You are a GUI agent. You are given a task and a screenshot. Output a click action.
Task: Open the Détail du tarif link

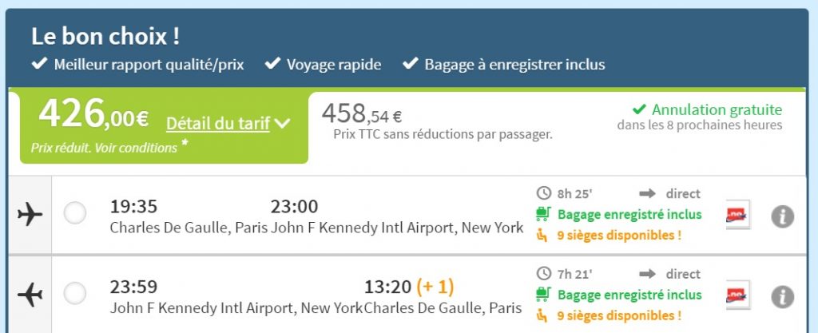217,124
